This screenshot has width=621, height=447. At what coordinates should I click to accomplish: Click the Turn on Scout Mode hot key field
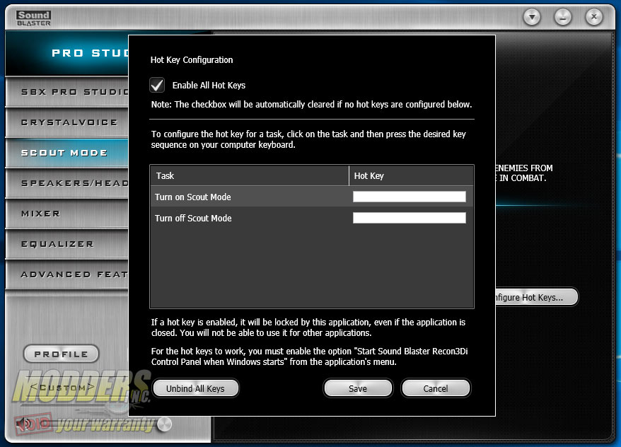point(409,197)
